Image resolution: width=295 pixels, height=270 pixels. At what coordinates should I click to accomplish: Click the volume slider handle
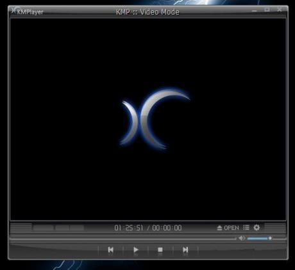(270, 238)
